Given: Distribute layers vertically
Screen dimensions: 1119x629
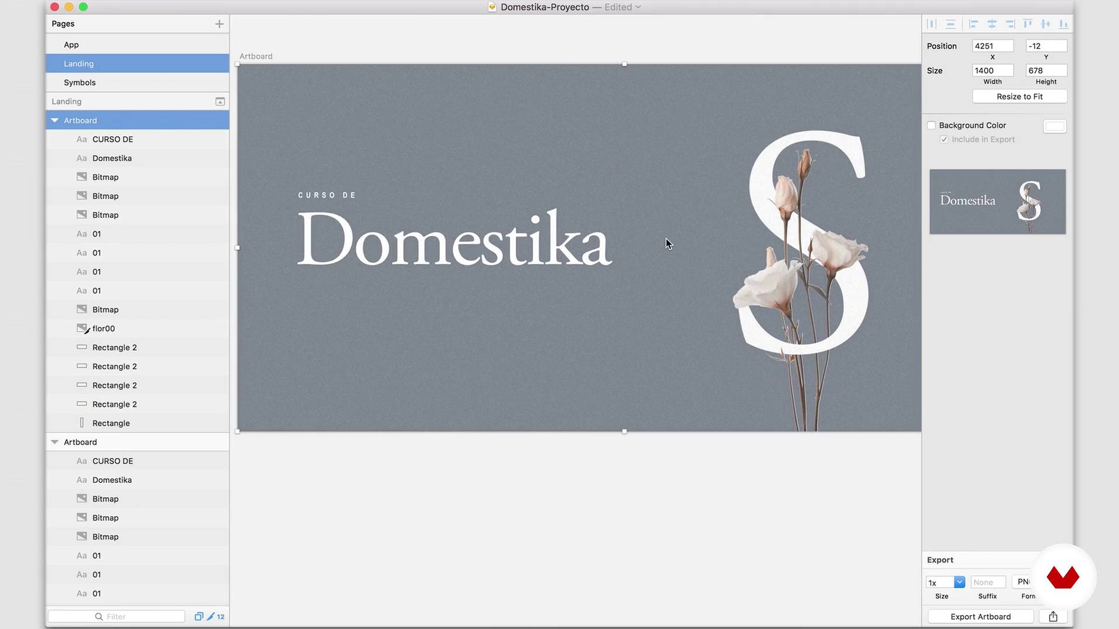Looking at the screenshot, I should [x=951, y=24].
